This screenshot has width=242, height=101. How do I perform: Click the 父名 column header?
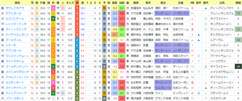tap(222, 3)
